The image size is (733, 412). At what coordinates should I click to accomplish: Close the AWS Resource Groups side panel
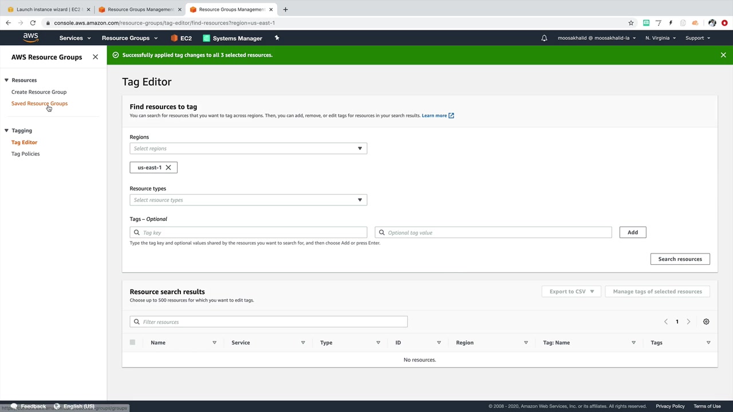(95, 57)
